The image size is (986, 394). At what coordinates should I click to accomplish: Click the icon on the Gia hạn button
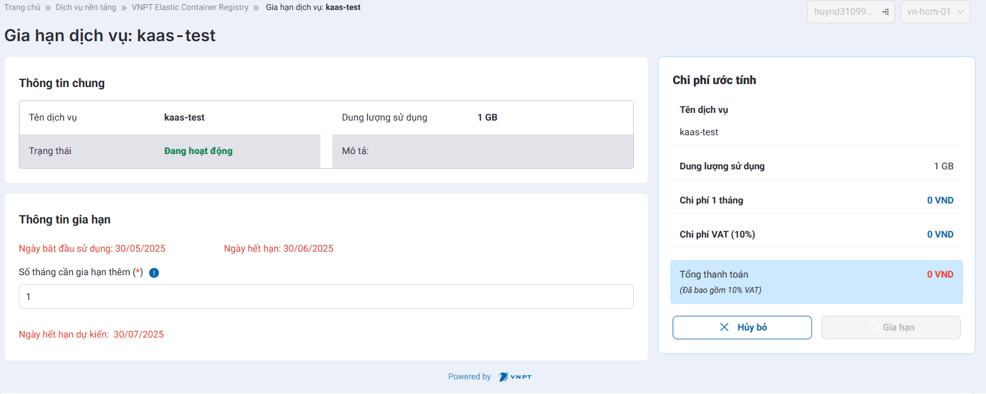point(874,328)
